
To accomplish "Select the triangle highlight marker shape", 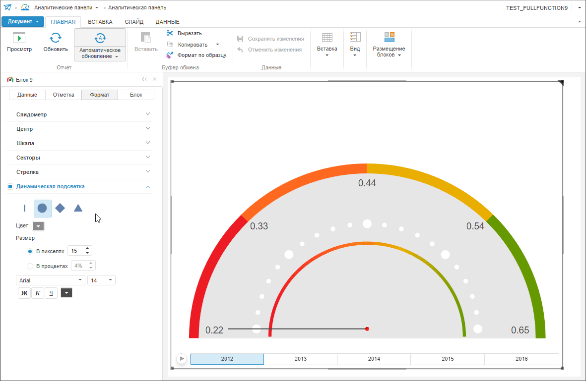I will click(x=78, y=208).
